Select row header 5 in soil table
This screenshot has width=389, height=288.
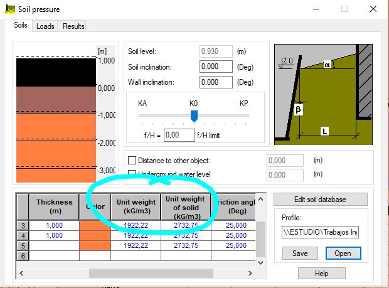tap(23, 245)
